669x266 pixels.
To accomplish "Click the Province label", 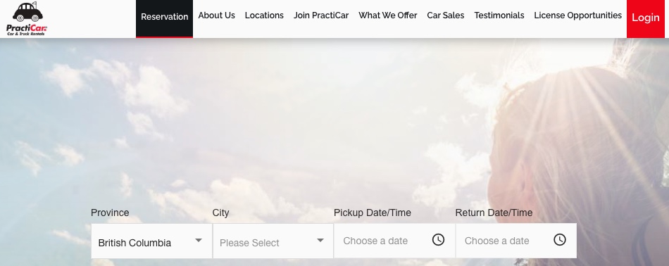I will tap(110, 213).
